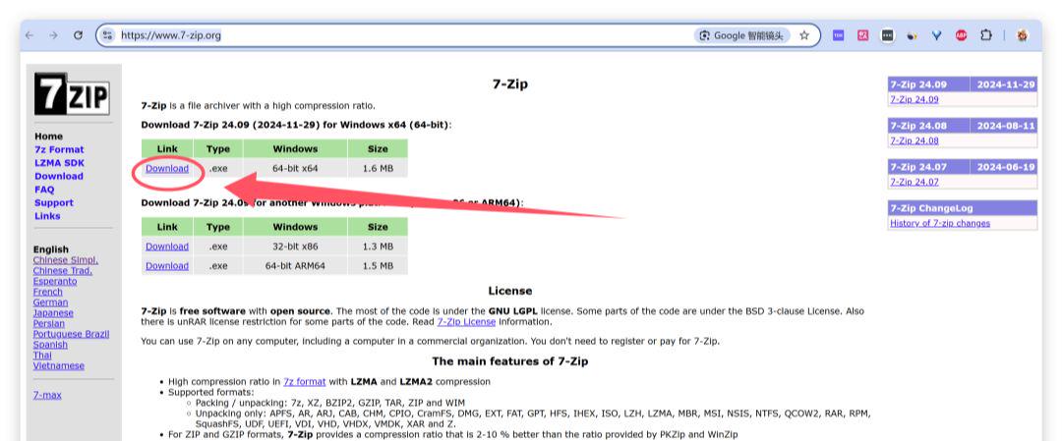The width and height of the screenshot is (1062, 441).
Task: Download the 64-bit x64 .exe
Action: click(166, 168)
